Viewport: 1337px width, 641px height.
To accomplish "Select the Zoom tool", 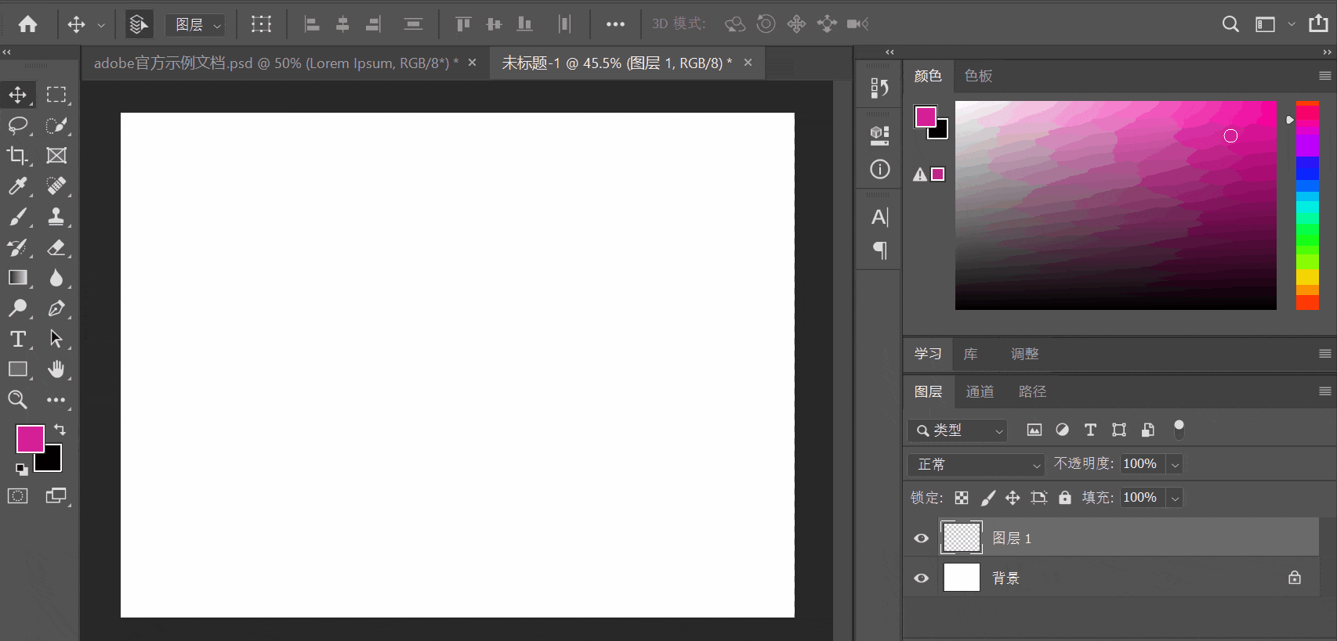I will pyautogui.click(x=17, y=400).
